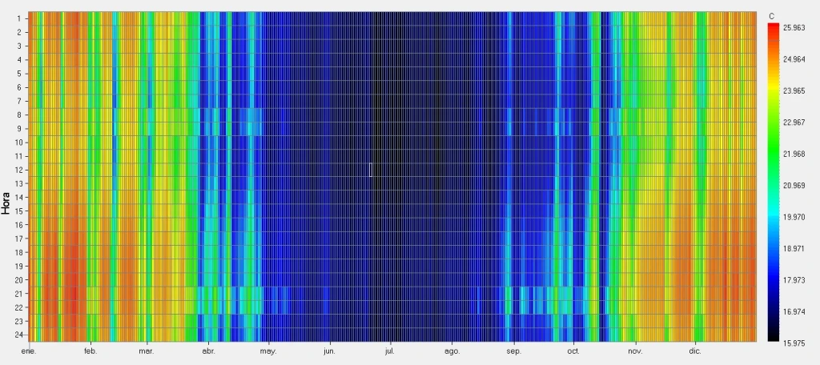
Task: Select the green region of the legend color bar
Action: [773, 144]
